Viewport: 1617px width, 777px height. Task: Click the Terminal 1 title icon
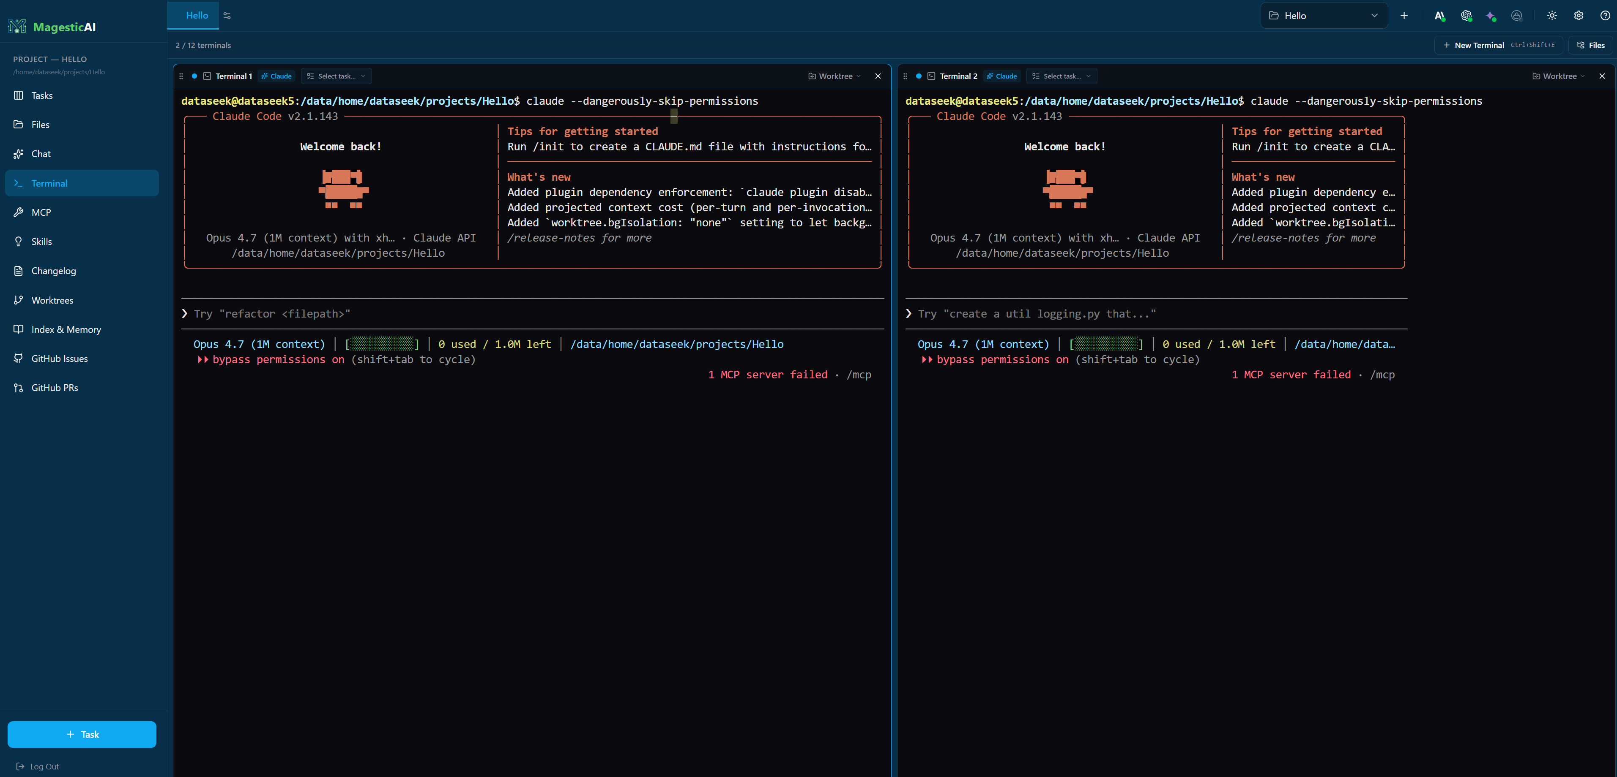(x=207, y=76)
